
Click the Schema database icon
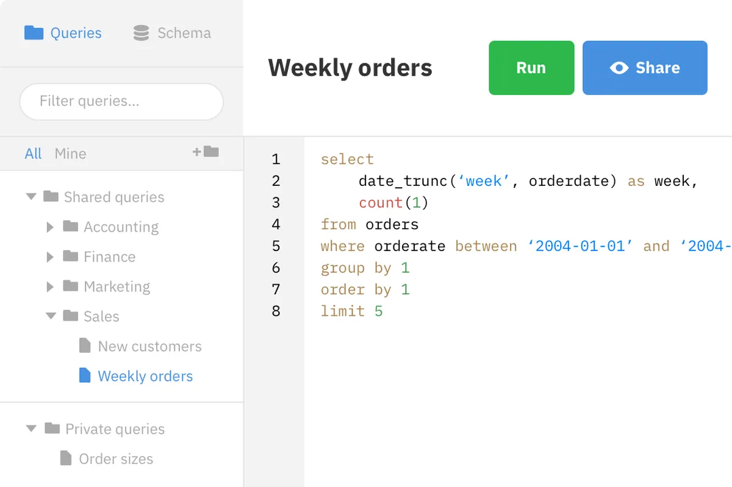coord(141,33)
